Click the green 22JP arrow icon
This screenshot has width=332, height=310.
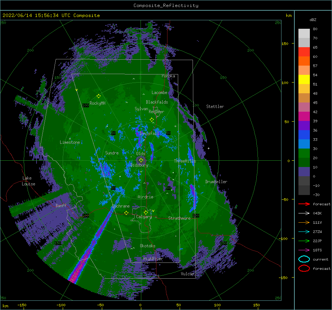pos(304,241)
